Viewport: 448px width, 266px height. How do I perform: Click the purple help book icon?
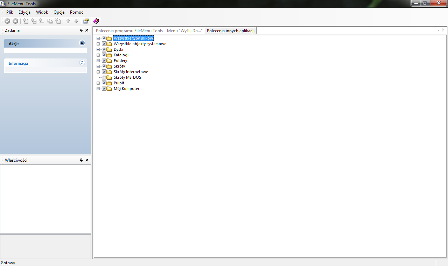coord(96,21)
